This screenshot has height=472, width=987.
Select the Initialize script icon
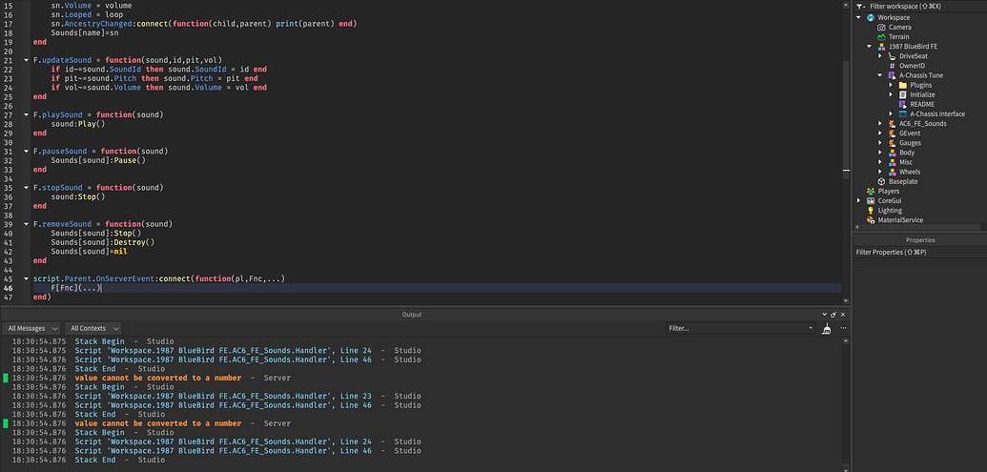point(903,94)
